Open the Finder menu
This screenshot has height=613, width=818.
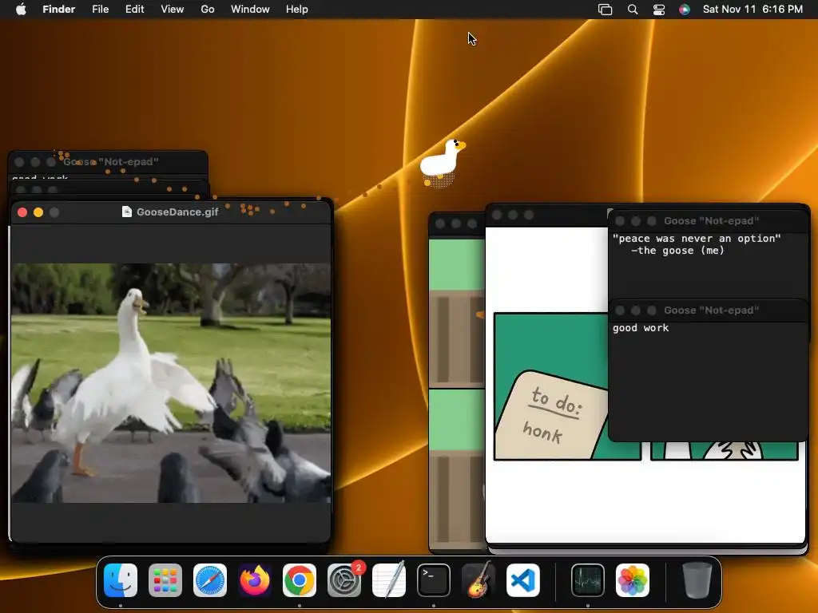click(x=58, y=9)
